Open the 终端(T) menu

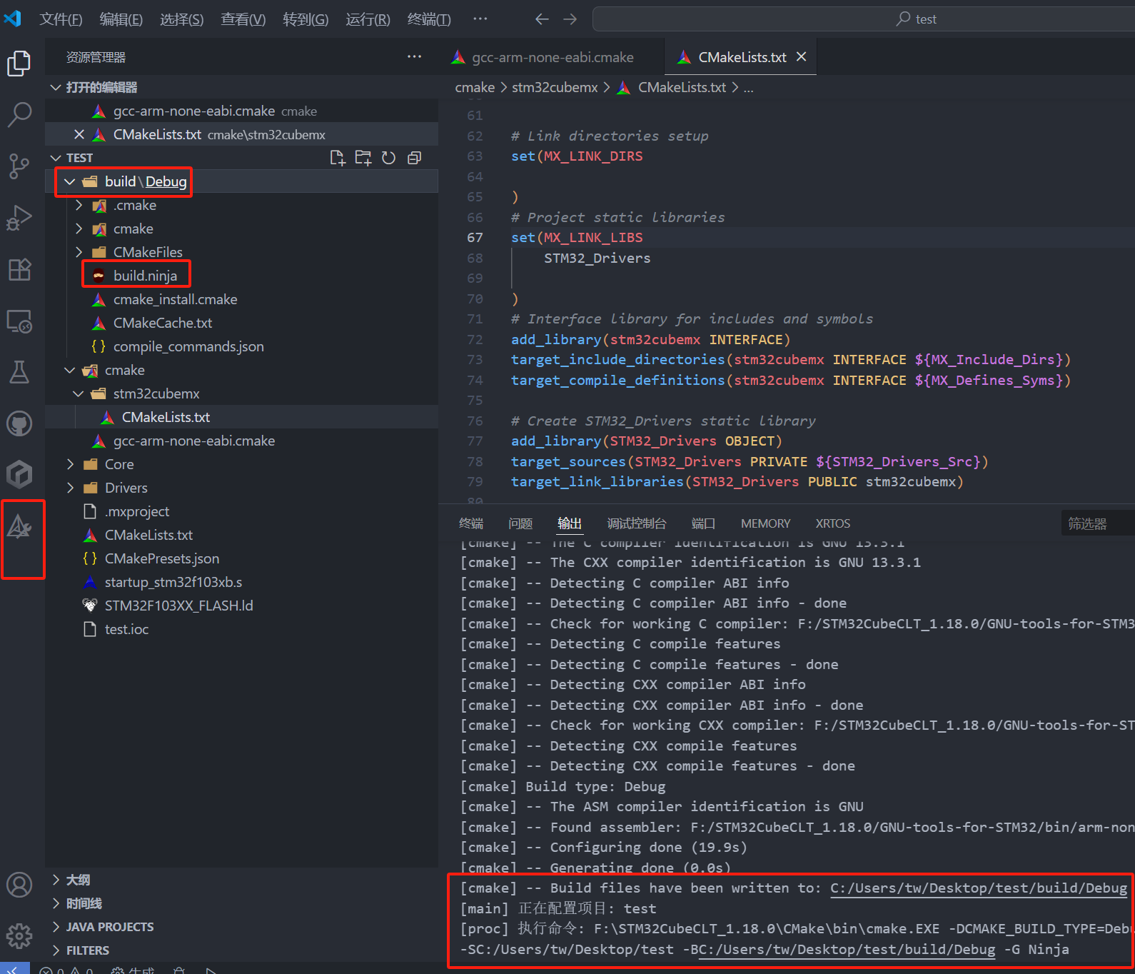[x=429, y=19]
